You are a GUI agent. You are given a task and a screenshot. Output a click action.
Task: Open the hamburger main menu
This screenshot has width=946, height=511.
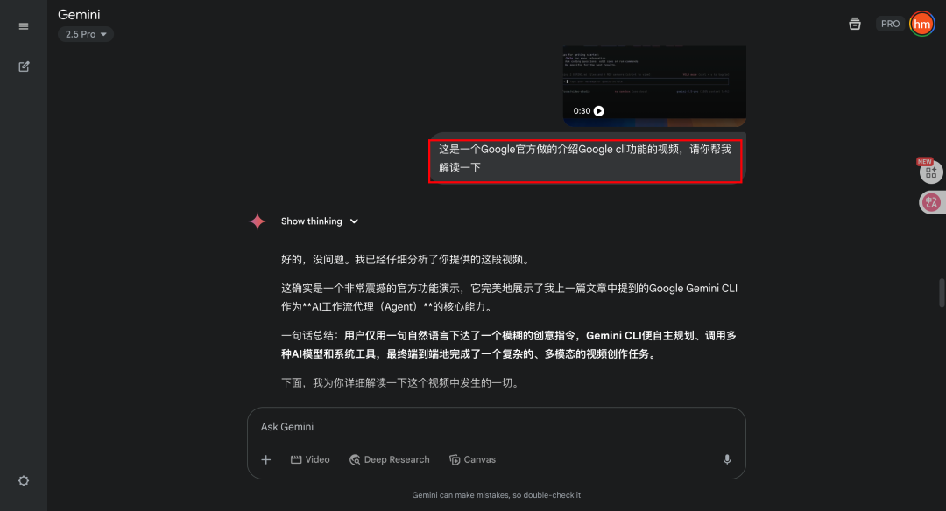point(24,26)
